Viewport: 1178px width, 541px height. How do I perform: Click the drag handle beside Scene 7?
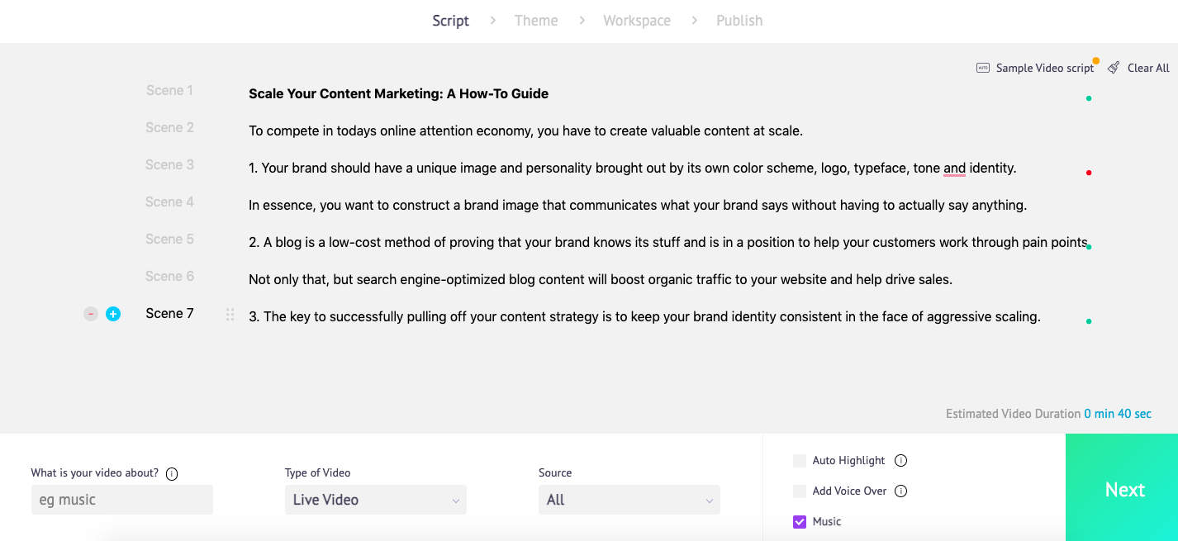[230, 314]
